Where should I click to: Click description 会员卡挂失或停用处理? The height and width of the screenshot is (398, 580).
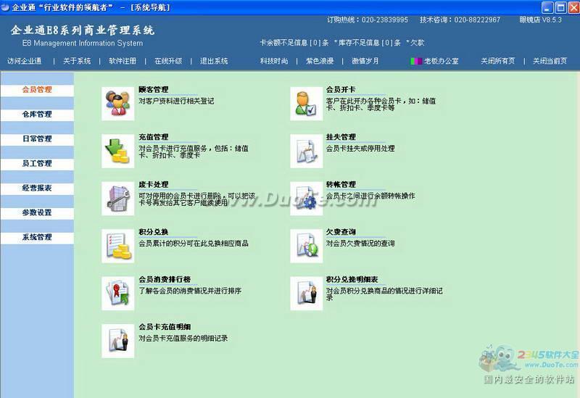click(x=360, y=149)
